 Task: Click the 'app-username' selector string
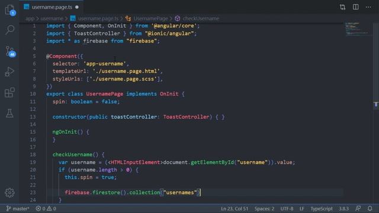[x=105, y=63]
